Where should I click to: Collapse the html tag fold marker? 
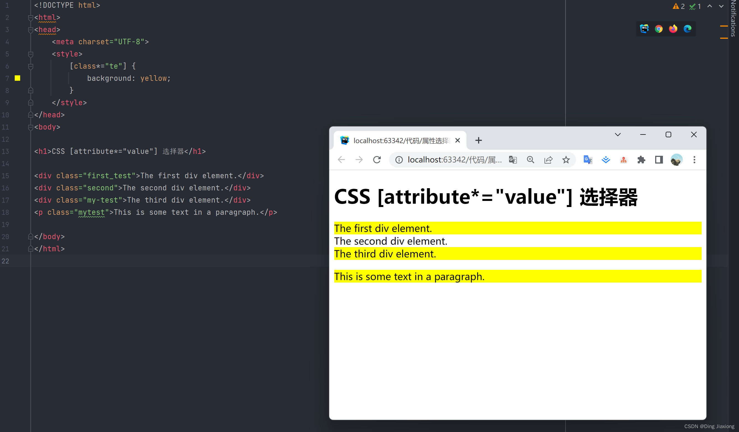pyautogui.click(x=30, y=18)
